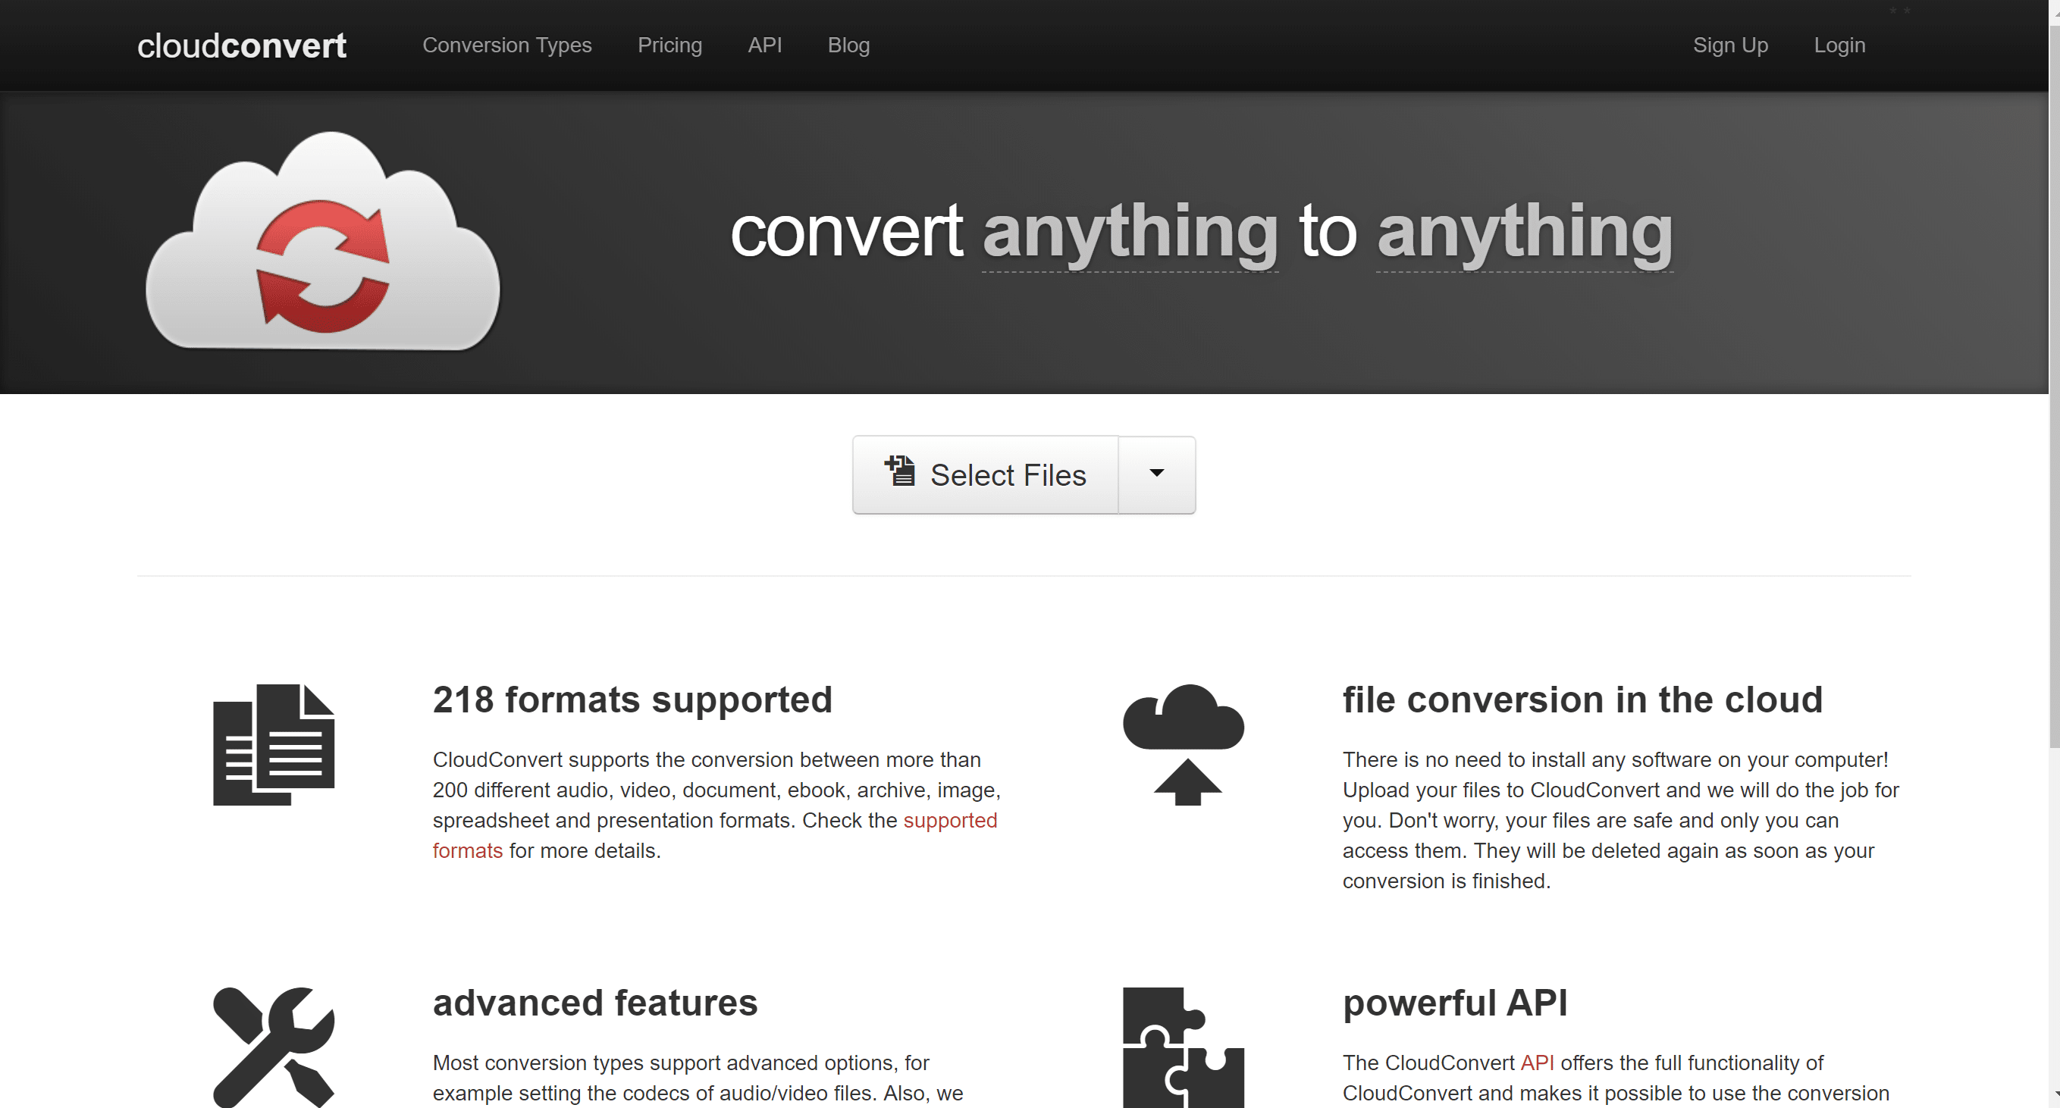Image resolution: width=2060 pixels, height=1108 pixels.
Task: Click the cloud upload icon
Action: pyautogui.click(x=1184, y=744)
